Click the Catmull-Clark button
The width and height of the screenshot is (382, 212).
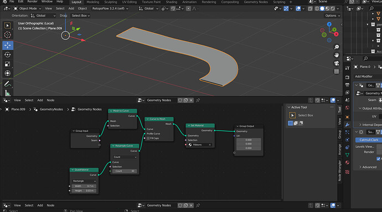(369, 140)
